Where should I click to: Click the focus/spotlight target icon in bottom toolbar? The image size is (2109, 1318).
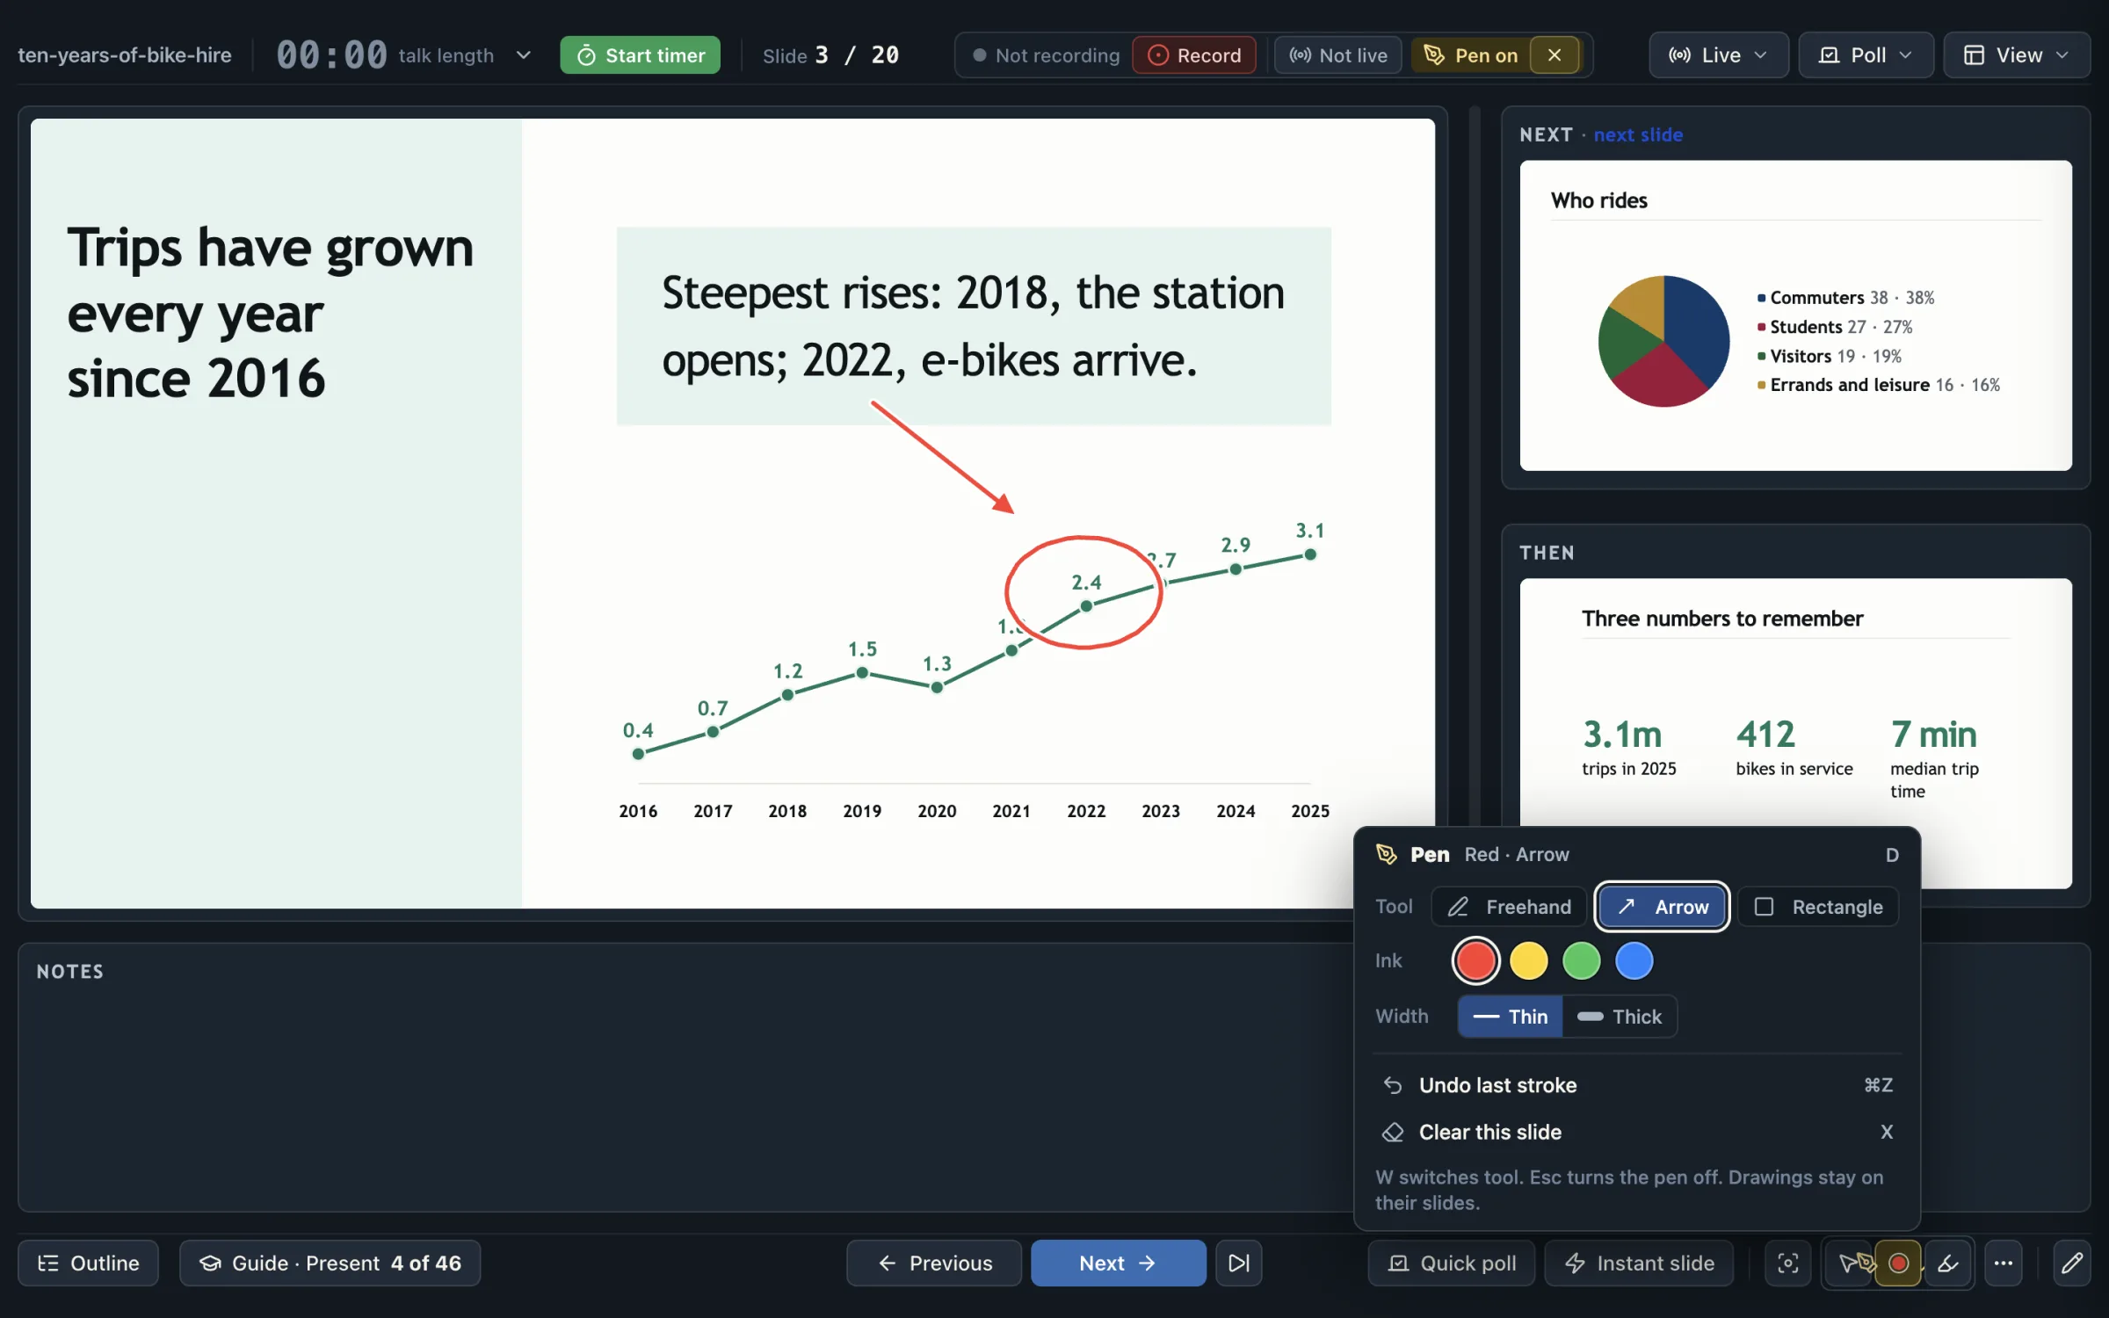coord(1787,1263)
